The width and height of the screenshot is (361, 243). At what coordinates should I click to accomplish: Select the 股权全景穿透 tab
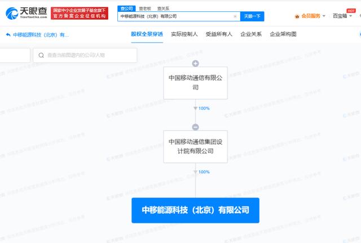coord(147,34)
